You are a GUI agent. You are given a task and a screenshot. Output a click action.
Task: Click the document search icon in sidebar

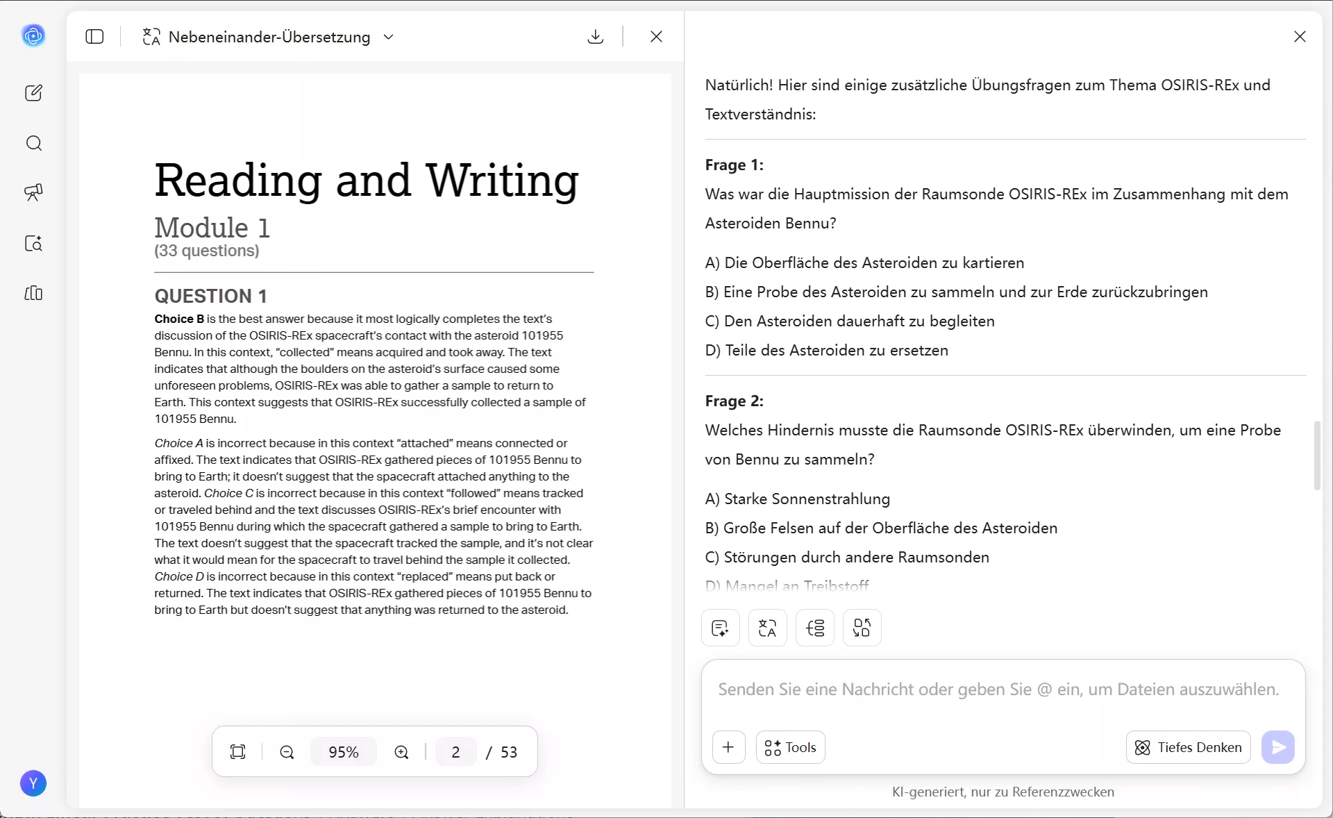pos(33,243)
